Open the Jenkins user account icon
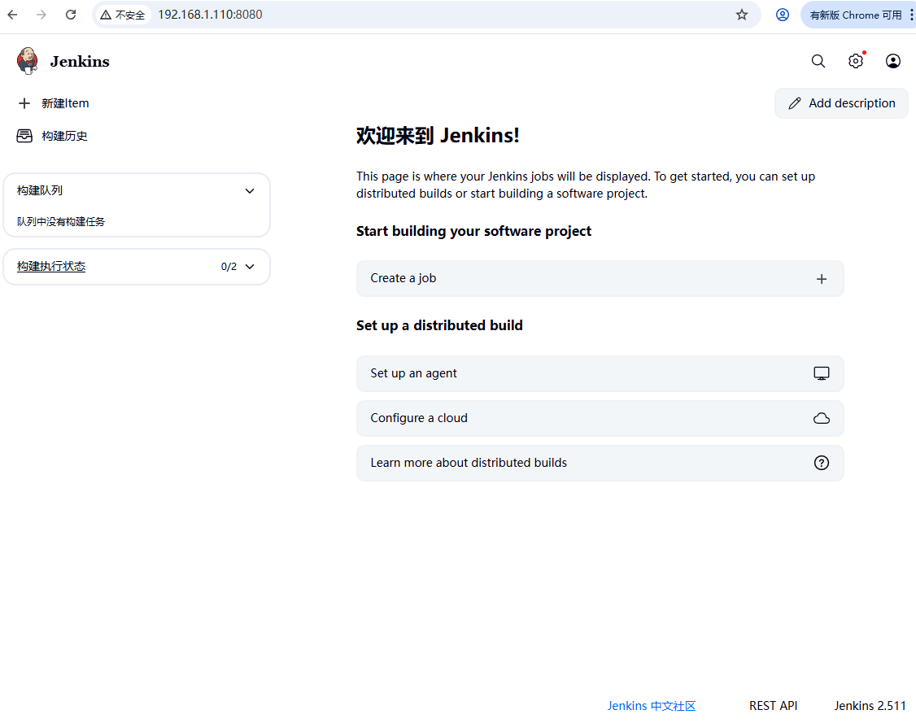Image resolution: width=916 pixels, height=723 pixels. click(892, 61)
